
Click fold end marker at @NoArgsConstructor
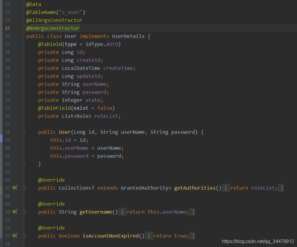(x=24, y=28)
